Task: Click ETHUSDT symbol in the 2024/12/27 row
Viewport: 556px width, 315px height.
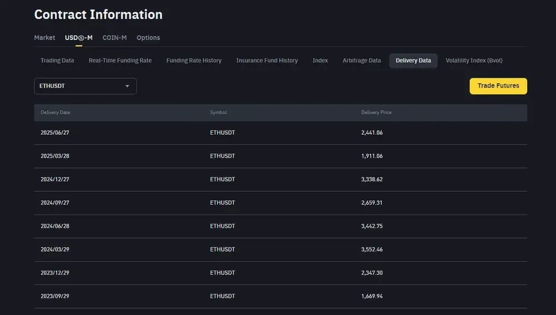Action: coord(222,179)
